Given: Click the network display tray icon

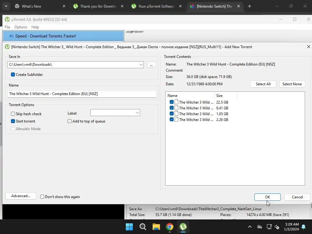Looking at the screenshot, I should pos(269,227).
